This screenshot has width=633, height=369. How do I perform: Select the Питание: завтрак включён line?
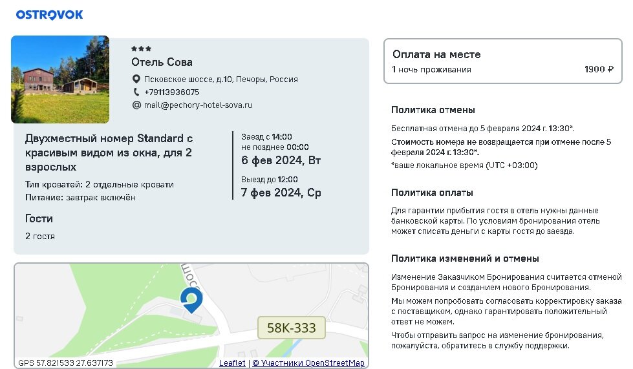[80, 197]
